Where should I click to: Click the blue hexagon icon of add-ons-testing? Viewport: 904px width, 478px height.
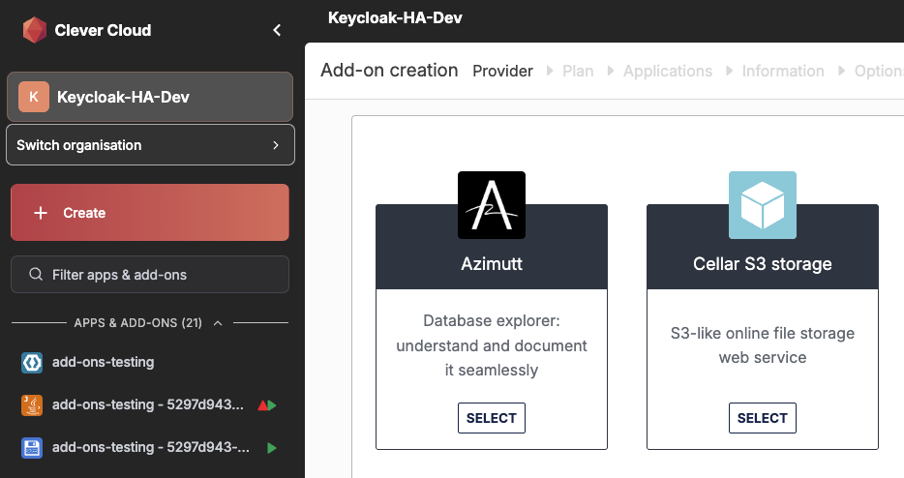pos(32,363)
